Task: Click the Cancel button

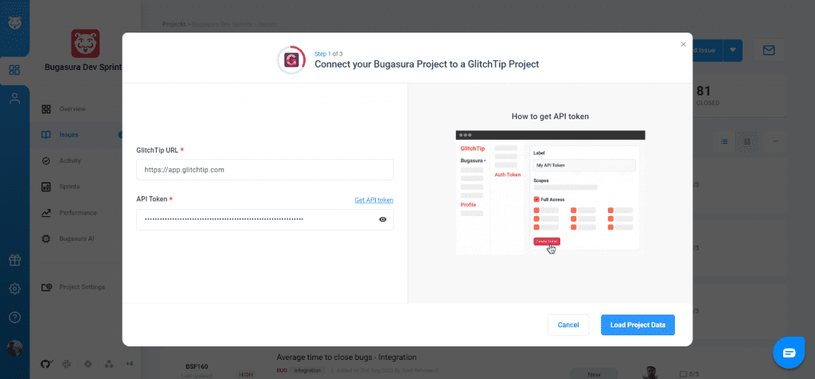Action: coord(568,325)
